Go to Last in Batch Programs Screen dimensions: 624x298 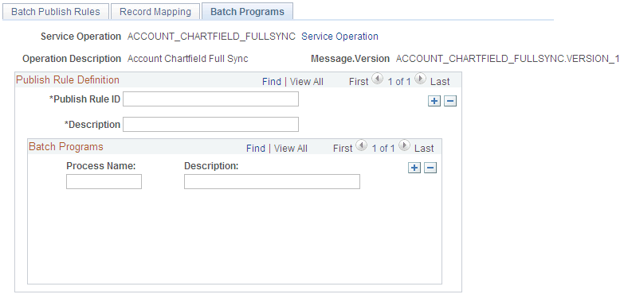pyautogui.click(x=424, y=149)
